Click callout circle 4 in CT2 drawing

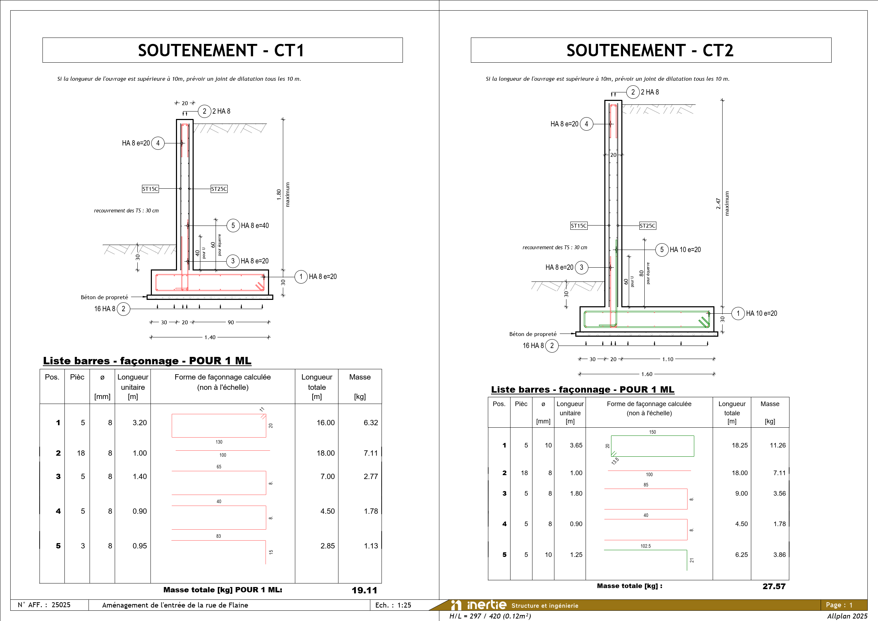pyautogui.click(x=586, y=124)
